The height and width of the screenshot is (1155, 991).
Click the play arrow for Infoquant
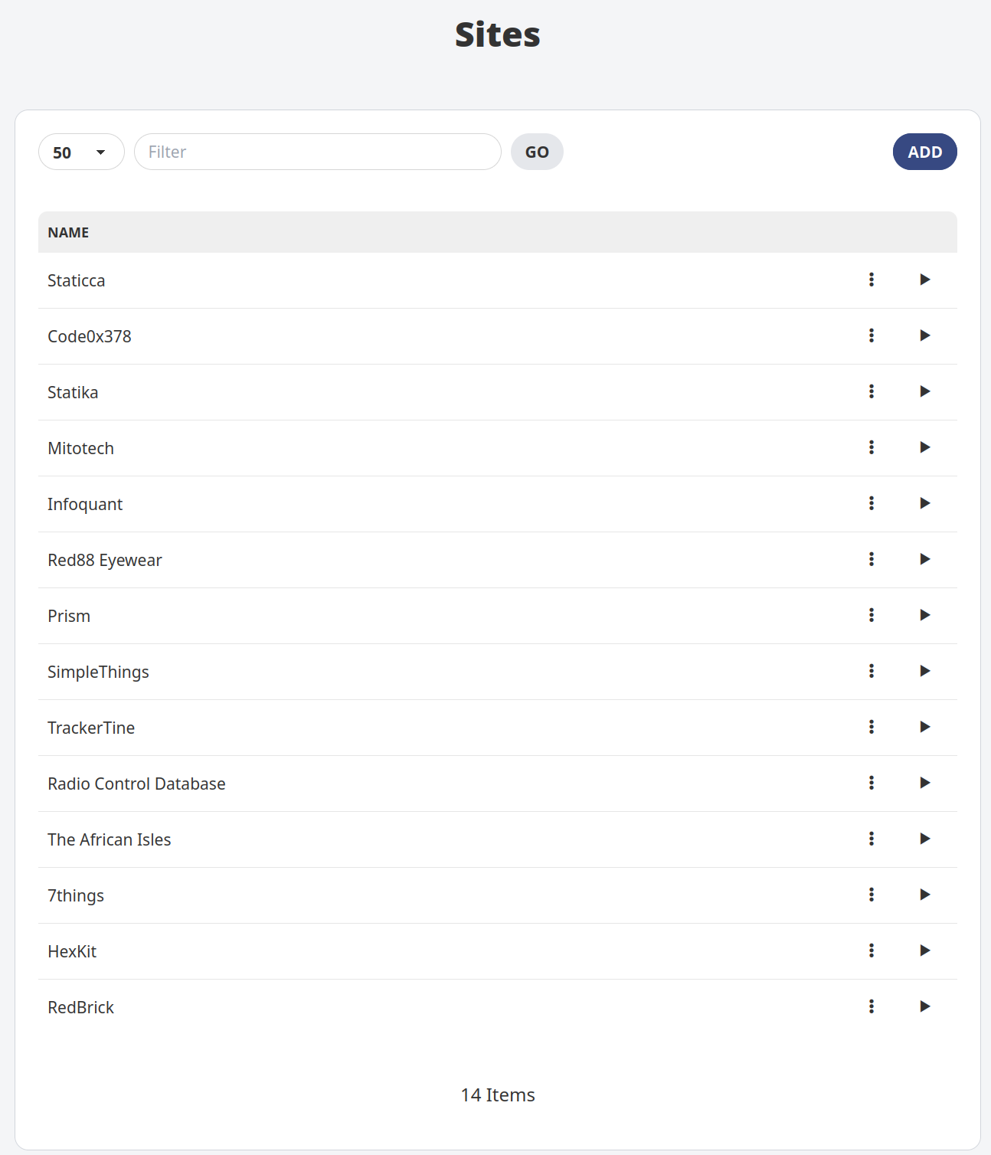[924, 503]
